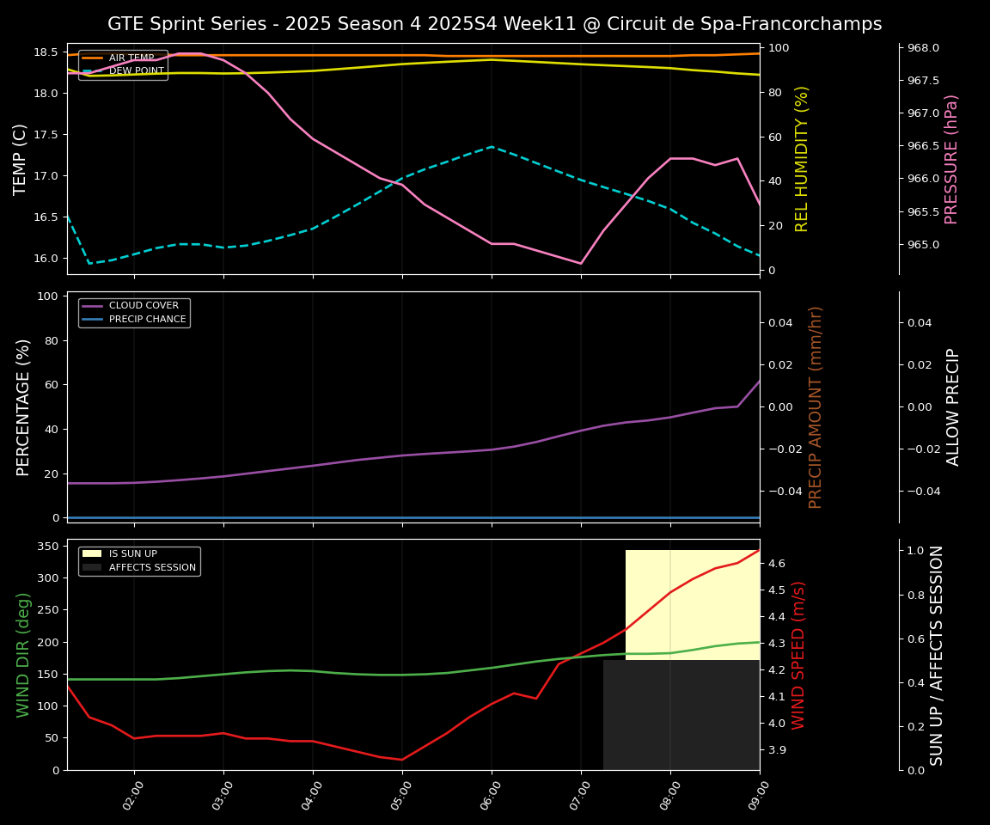Image resolution: width=990 pixels, height=825 pixels.
Task: Click the AIR TEMP legend line swatch
Action: 92,58
